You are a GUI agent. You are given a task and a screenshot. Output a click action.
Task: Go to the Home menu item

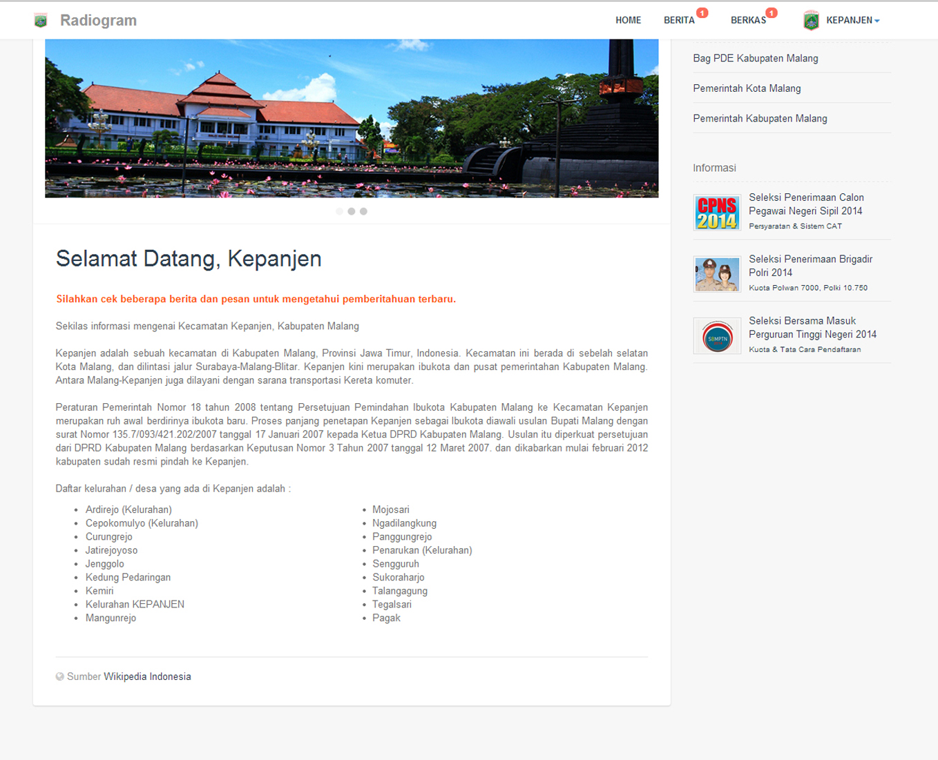click(x=628, y=21)
